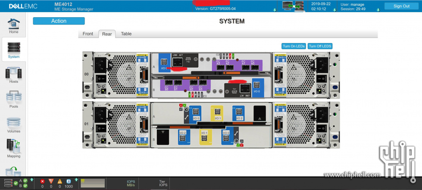Click the Turn Off LEDs button
Image resolution: width=422 pixels, height=190 pixels.
(320, 46)
